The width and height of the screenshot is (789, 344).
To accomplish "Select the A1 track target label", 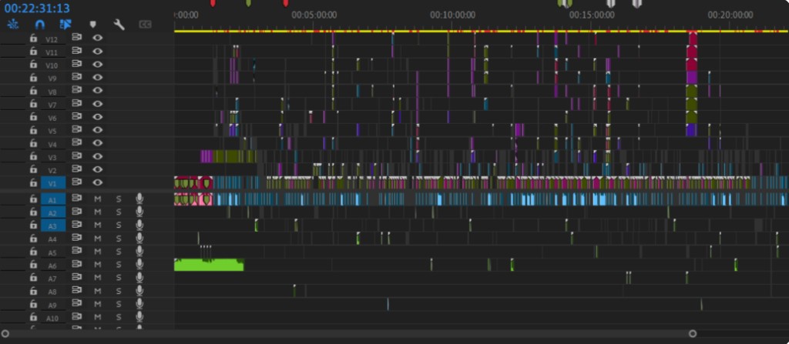I will point(53,199).
